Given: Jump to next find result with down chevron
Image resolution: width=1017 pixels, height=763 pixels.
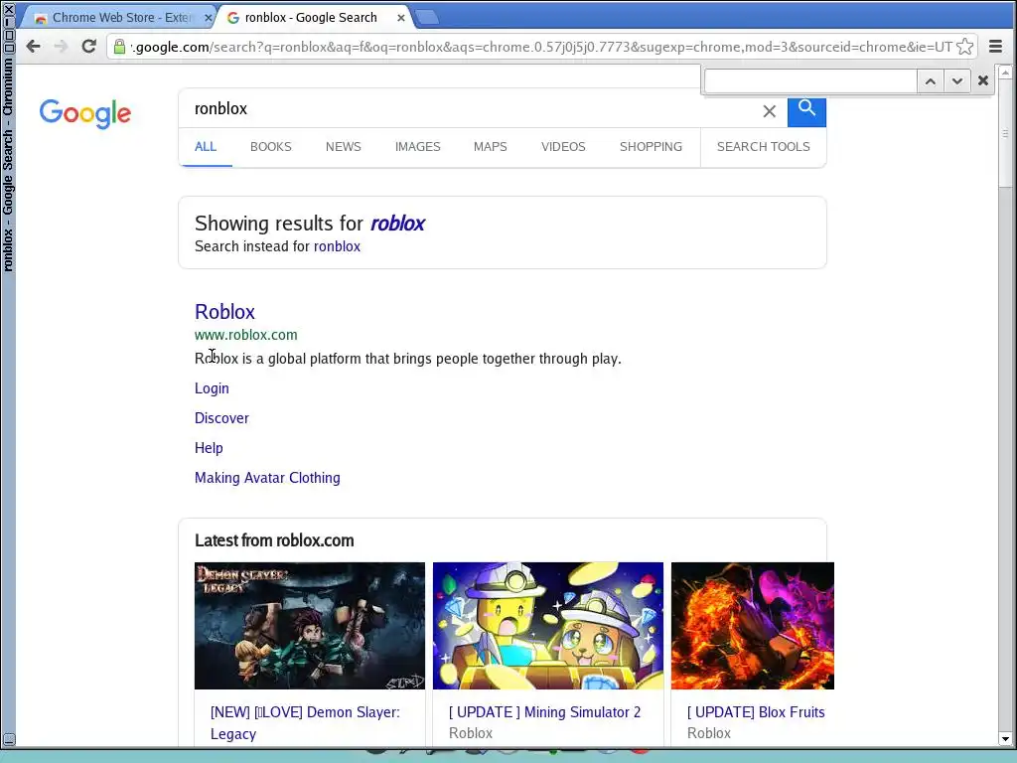Looking at the screenshot, I should (956, 81).
